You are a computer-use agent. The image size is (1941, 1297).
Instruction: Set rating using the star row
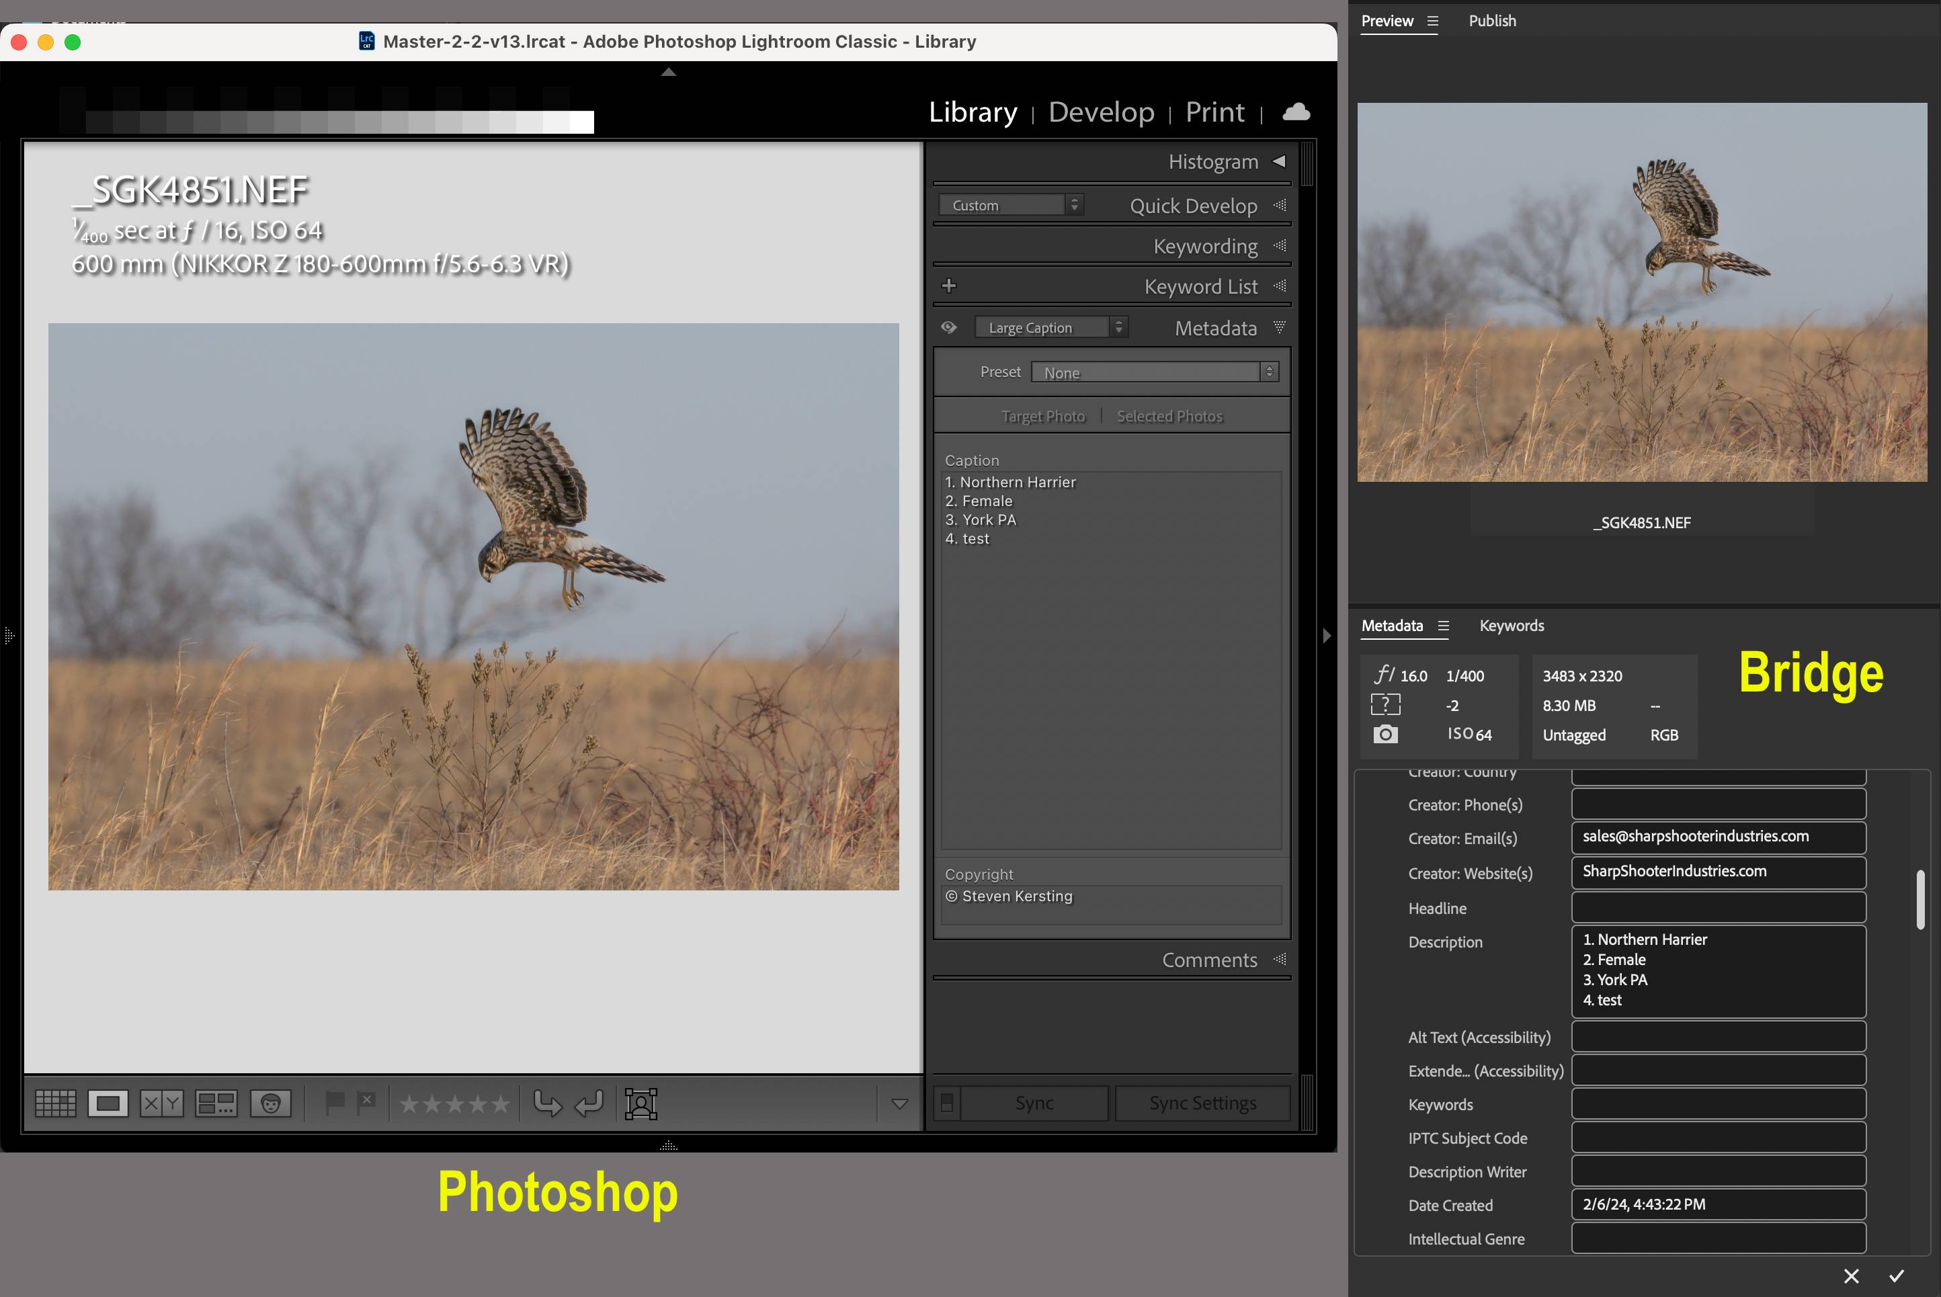(x=454, y=1103)
